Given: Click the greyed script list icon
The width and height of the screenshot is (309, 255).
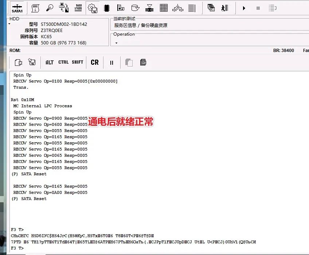Looking at the screenshot, I should click(x=273, y=8).
